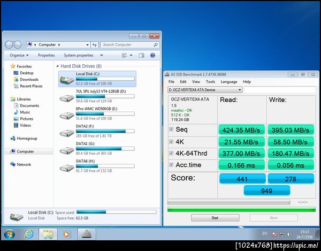Open the View menu in AS SSD
The width and height of the screenshot is (321, 251).
click(x=196, y=82)
